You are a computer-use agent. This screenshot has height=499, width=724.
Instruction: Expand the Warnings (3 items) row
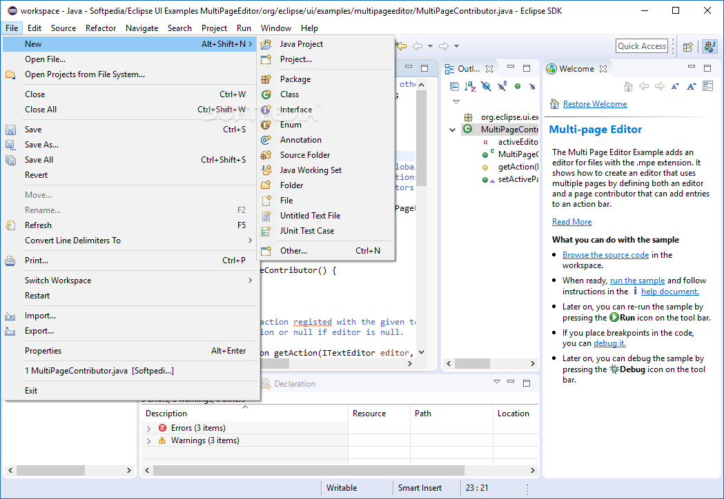tap(148, 441)
